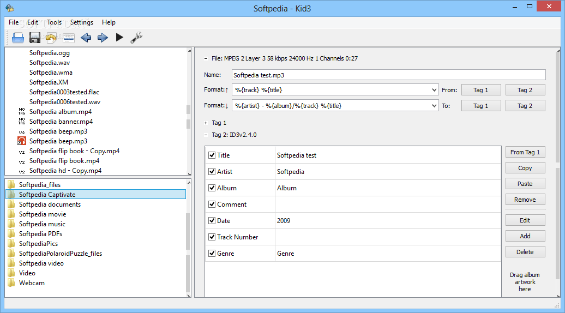The image size is (565, 313).
Task: Click the Remove button
Action: (x=525, y=200)
